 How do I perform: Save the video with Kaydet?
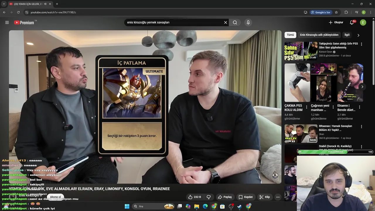click(x=246, y=197)
